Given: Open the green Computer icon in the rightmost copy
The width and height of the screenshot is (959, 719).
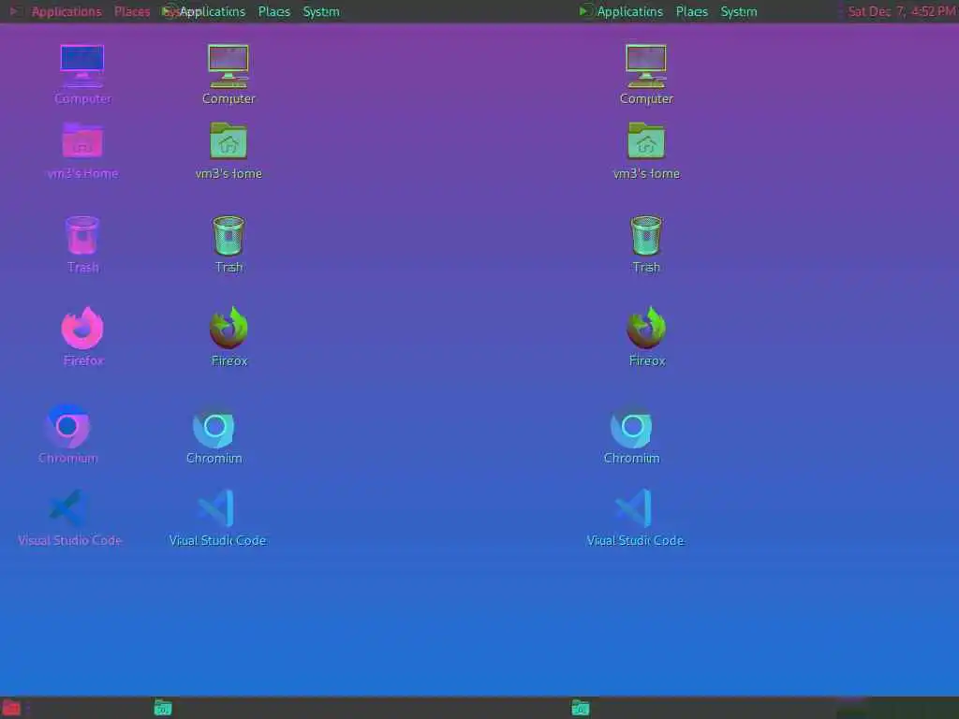Looking at the screenshot, I should 646,66.
